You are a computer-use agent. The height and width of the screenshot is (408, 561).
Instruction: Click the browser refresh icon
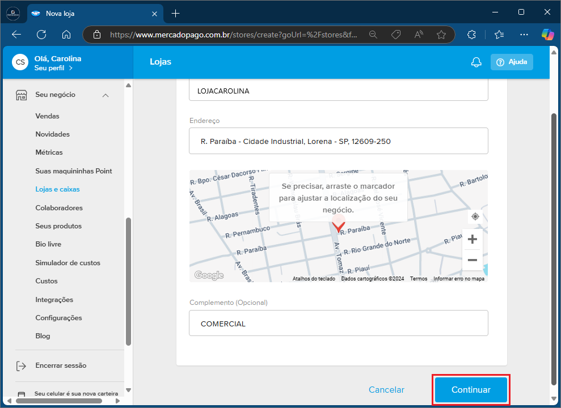[x=41, y=35]
